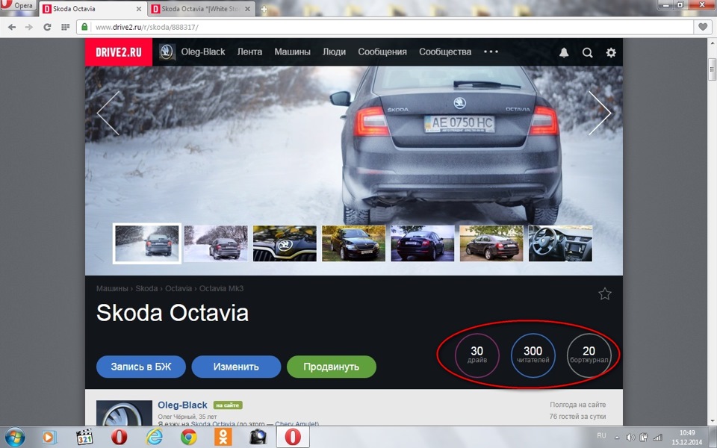Viewport: 717px width, 448px height.
Task: Click the 20 бортжурнал counter circle
Action: pyautogui.click(x=589, y=355)
